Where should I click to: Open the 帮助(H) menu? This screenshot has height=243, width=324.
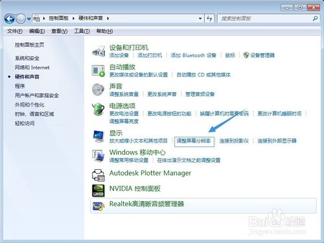coord(104,31)
